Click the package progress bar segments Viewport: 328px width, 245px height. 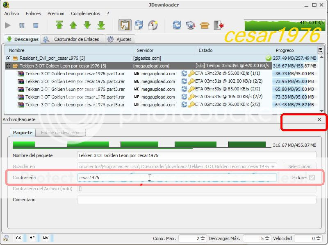coord(142,145)
